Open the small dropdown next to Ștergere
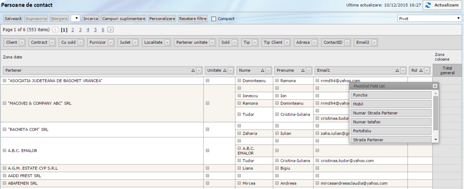 point(75,18)
